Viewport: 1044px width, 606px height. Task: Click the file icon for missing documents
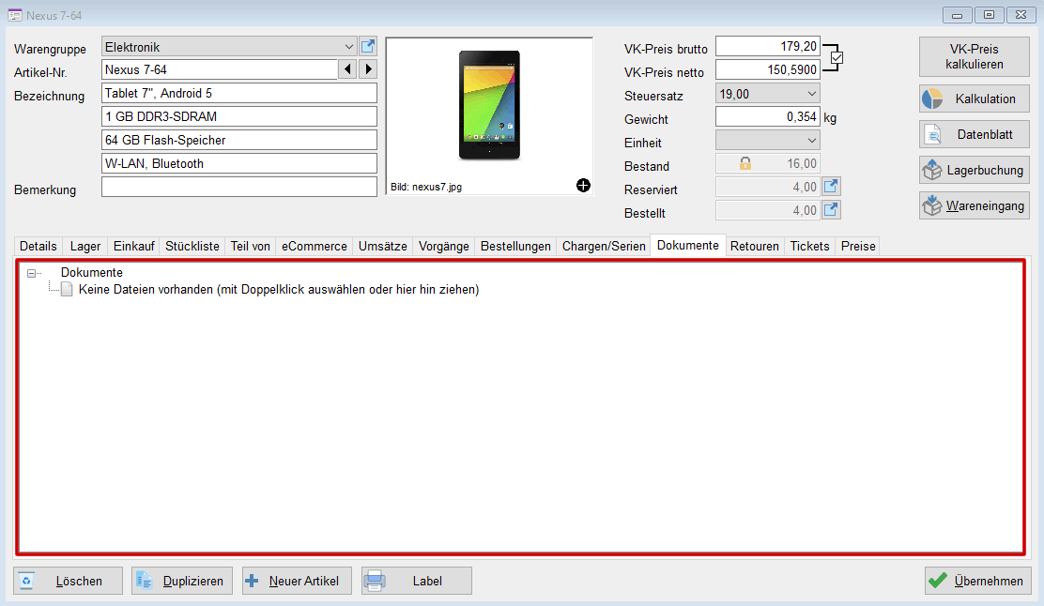[67, 289]
